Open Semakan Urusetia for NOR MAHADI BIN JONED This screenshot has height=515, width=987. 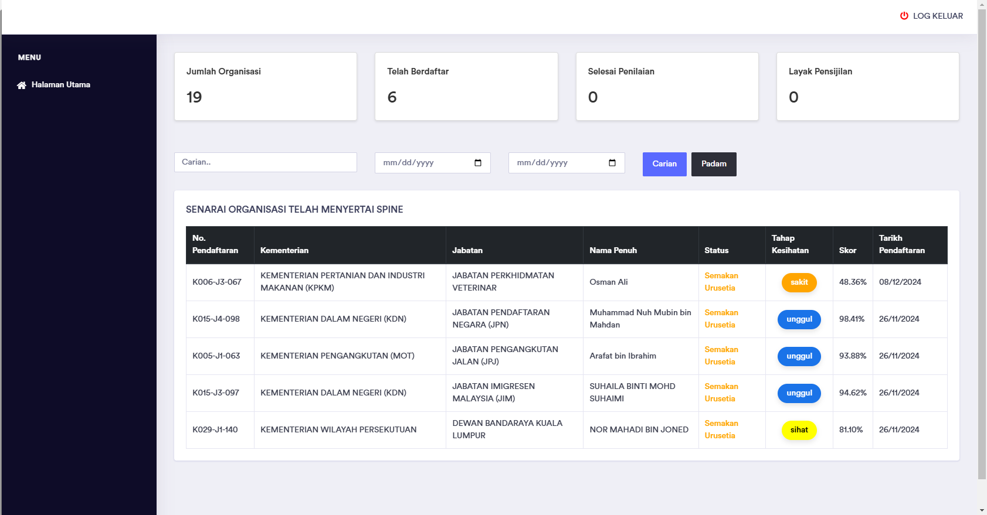721,429
